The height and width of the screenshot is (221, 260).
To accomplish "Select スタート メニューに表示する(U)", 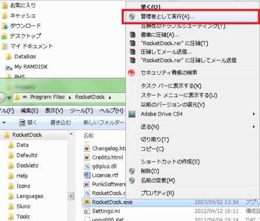I will tap(179, 95).
